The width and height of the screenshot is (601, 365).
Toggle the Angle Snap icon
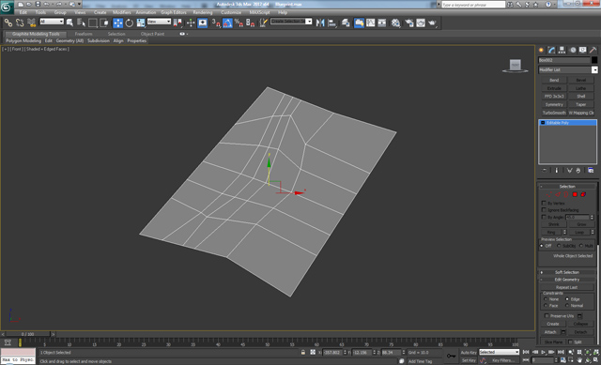coord(227,23)
